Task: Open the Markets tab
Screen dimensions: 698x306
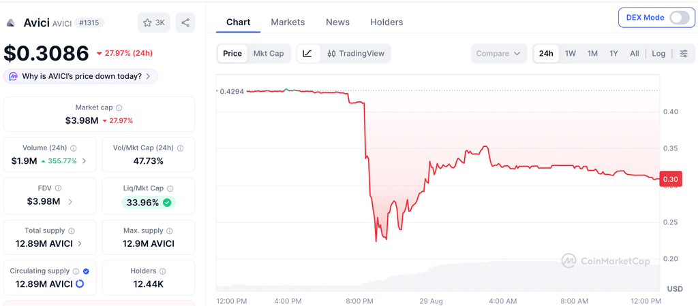Action: pyautogui.click(x=288, y=22)
